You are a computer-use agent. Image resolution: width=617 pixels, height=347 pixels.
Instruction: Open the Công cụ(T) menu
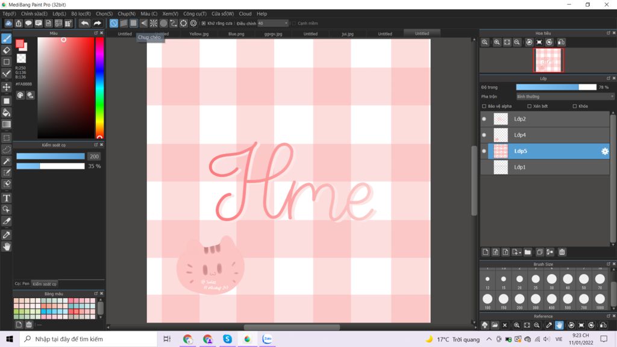click(x=195, y=14)
